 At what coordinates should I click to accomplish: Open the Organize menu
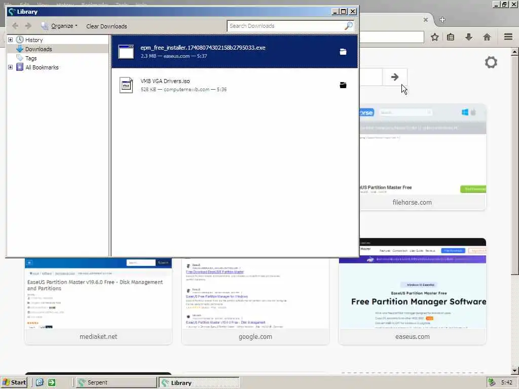coord(59,26)
